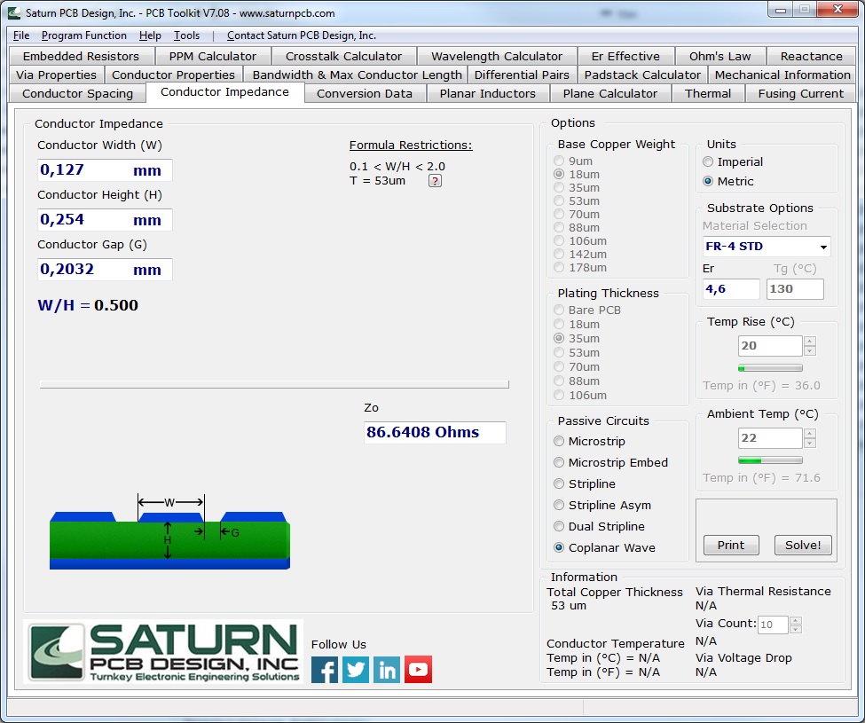Open the Program Function menu
The width and height of the screenshot is (865, 723).
click(x=84, y=35)
